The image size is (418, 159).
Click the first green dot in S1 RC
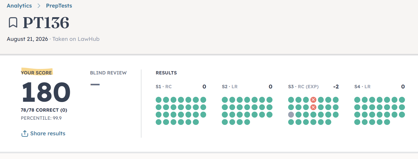159,100
